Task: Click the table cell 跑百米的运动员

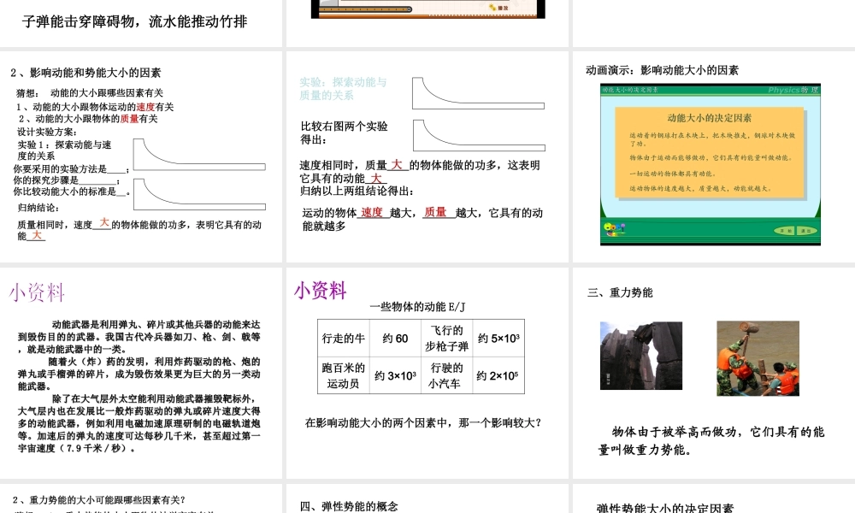Action: (344, 375)
